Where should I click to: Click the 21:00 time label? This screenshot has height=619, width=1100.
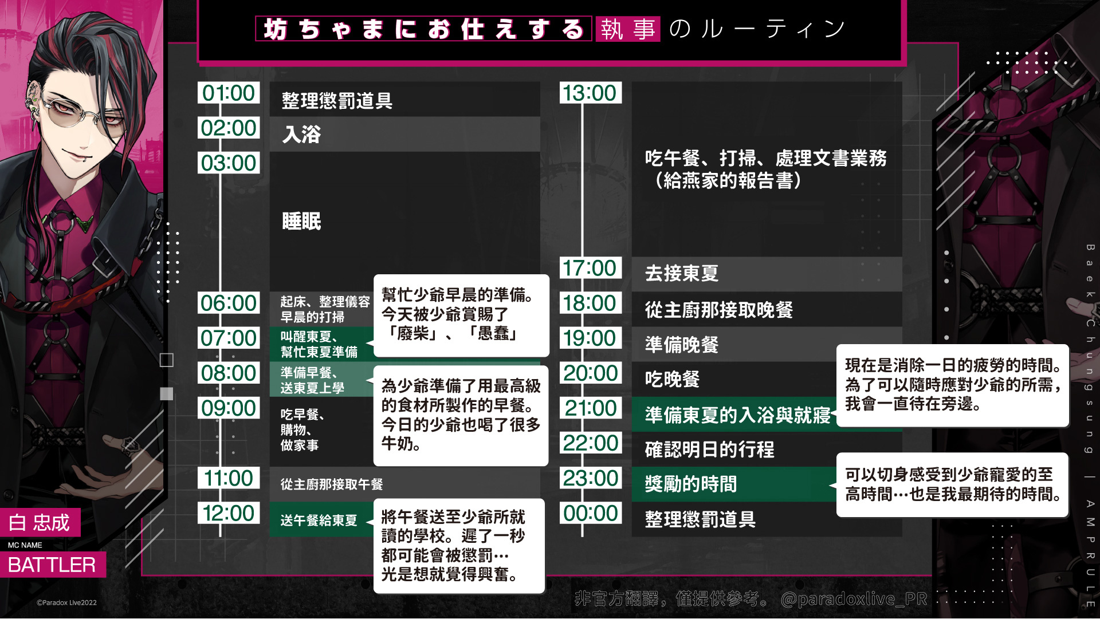click(x=590, y=408)
